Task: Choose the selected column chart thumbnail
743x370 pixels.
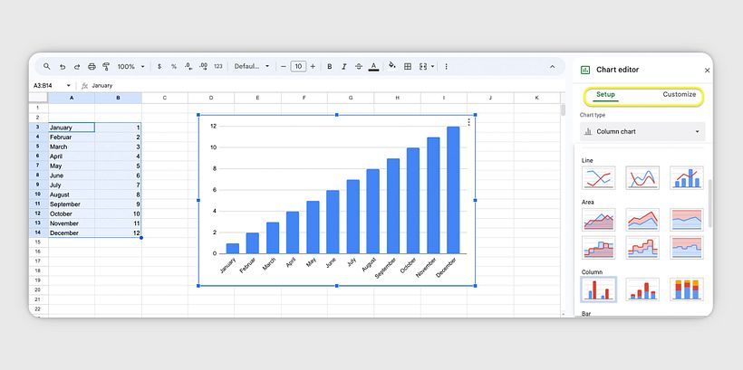Action: click(x=598, y=289)
